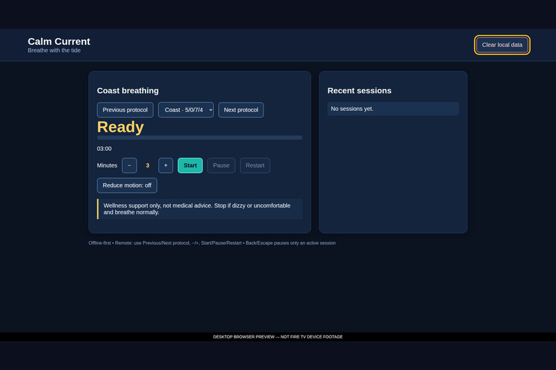Screen dimensions: 556x370
Task: Click the Minutes label
Action: (107, 165)
